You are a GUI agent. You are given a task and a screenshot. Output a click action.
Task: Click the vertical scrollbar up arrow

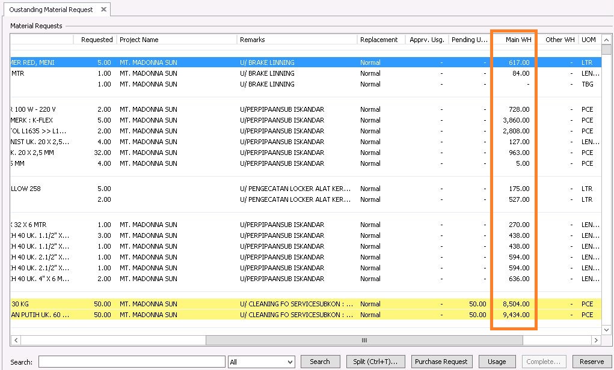pyautogui.click(x=606, y=40)
